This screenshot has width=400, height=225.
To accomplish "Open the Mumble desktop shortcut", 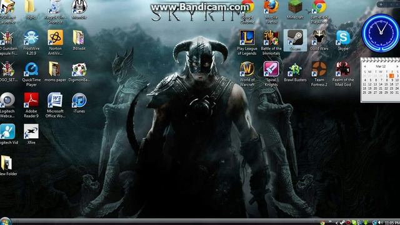I will 79,10.
